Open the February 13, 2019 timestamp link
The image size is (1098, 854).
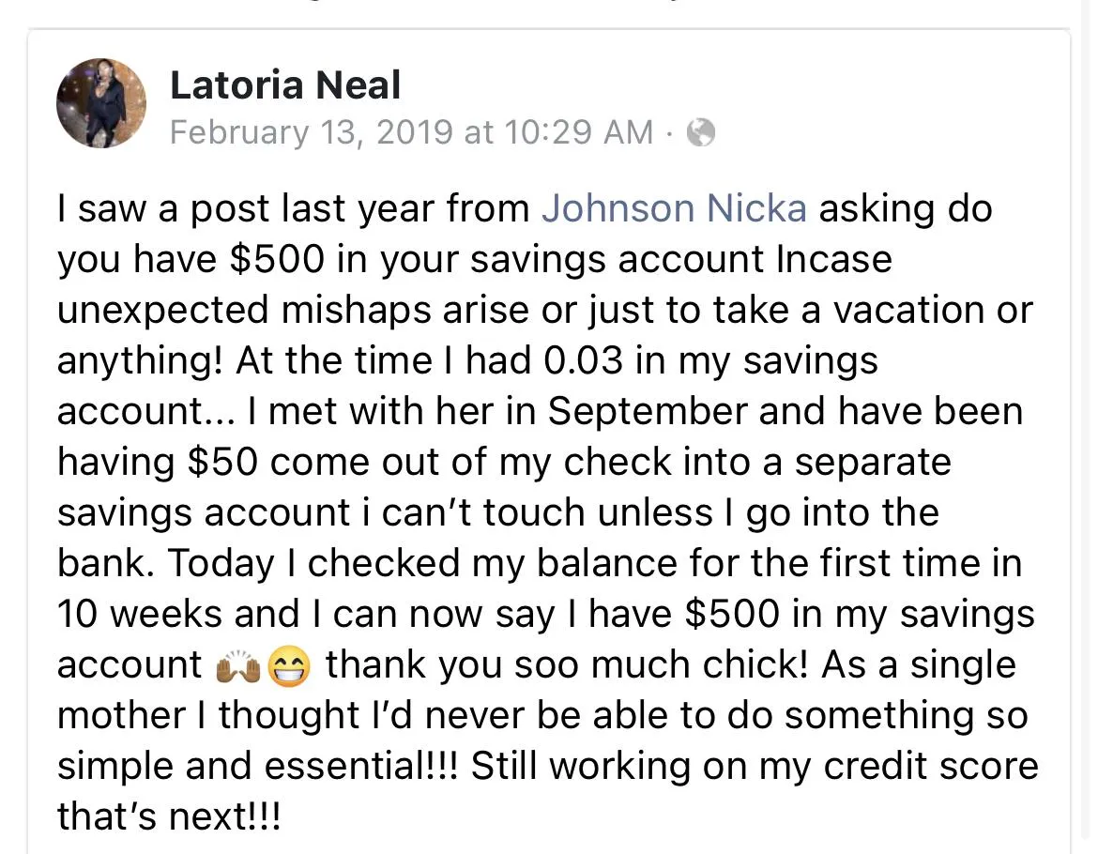[411, 132]
